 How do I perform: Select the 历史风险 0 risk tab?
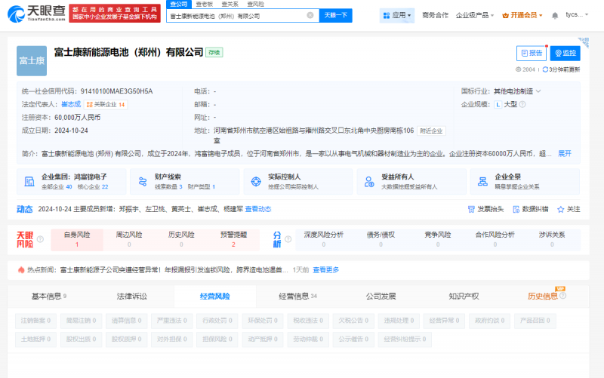pyautogui.click(x=181, y=239)
